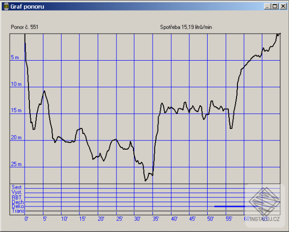
Task: Click the 20' time axis label
Action: pyautogui.click(x=101, y=219)
